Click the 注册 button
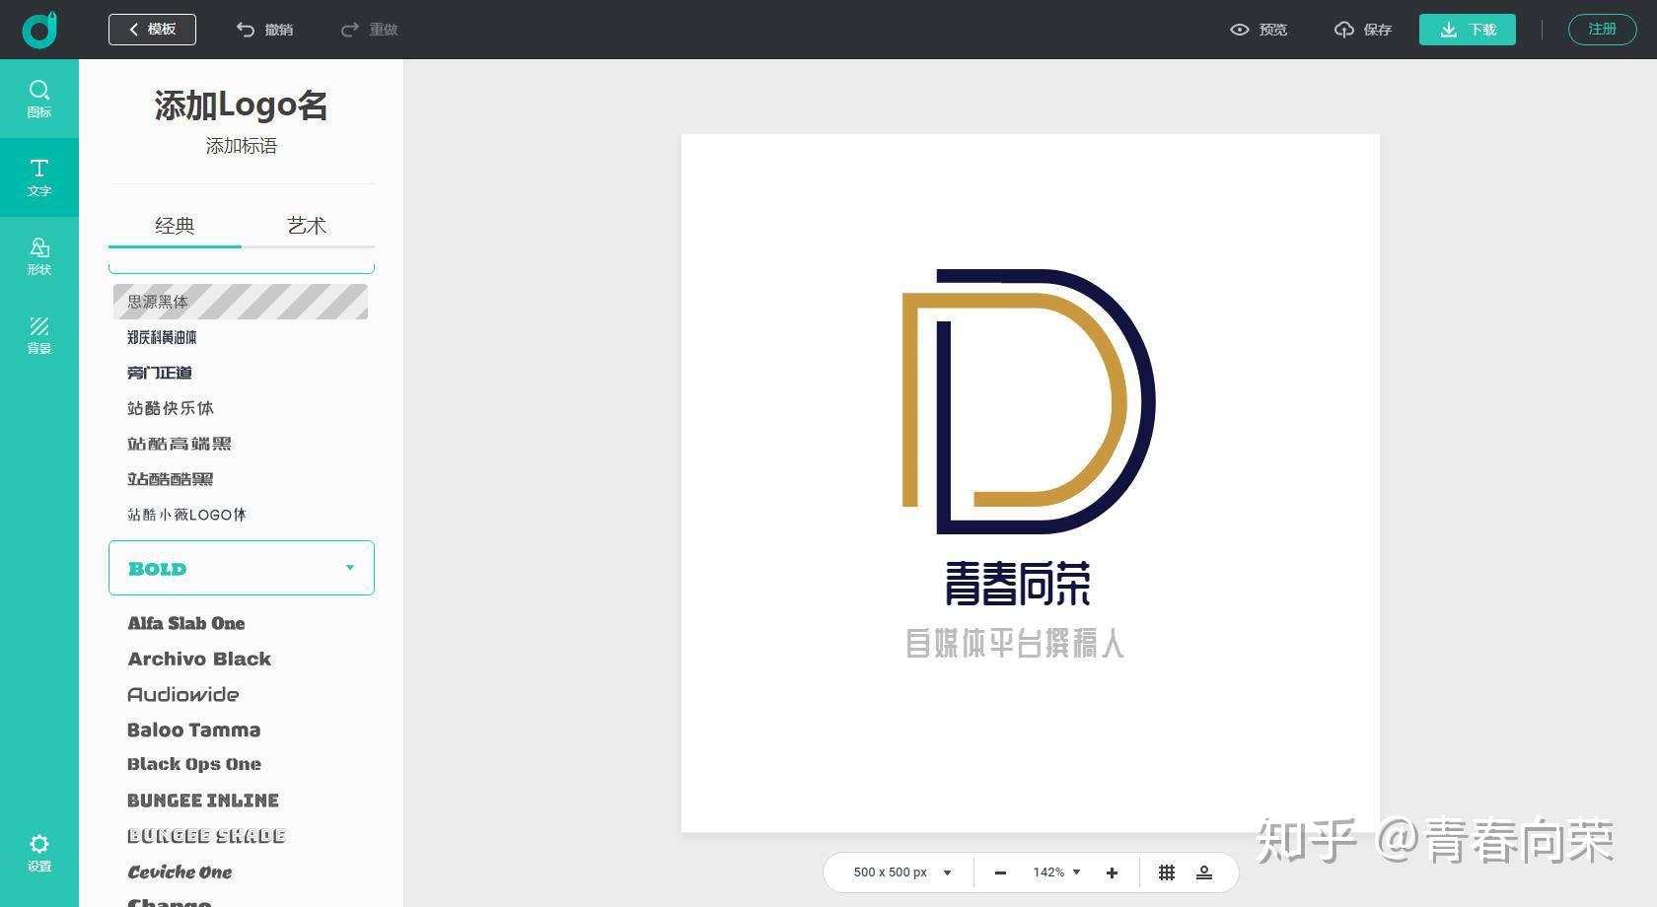 click(x=1602, y=29)
